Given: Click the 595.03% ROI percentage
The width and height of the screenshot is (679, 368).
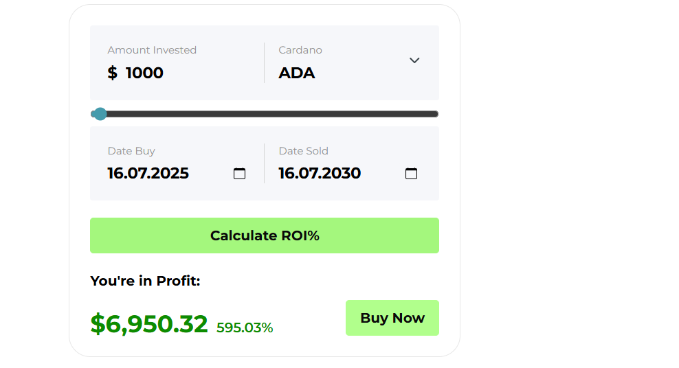Looking at the screenshot, I should [245, 327].
